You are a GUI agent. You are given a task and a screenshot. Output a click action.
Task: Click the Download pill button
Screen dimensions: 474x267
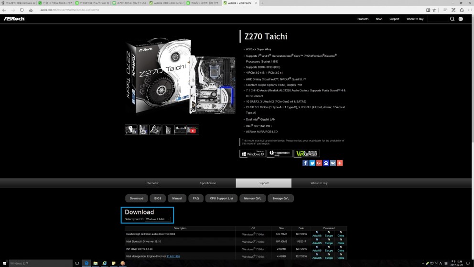point(136,198)
